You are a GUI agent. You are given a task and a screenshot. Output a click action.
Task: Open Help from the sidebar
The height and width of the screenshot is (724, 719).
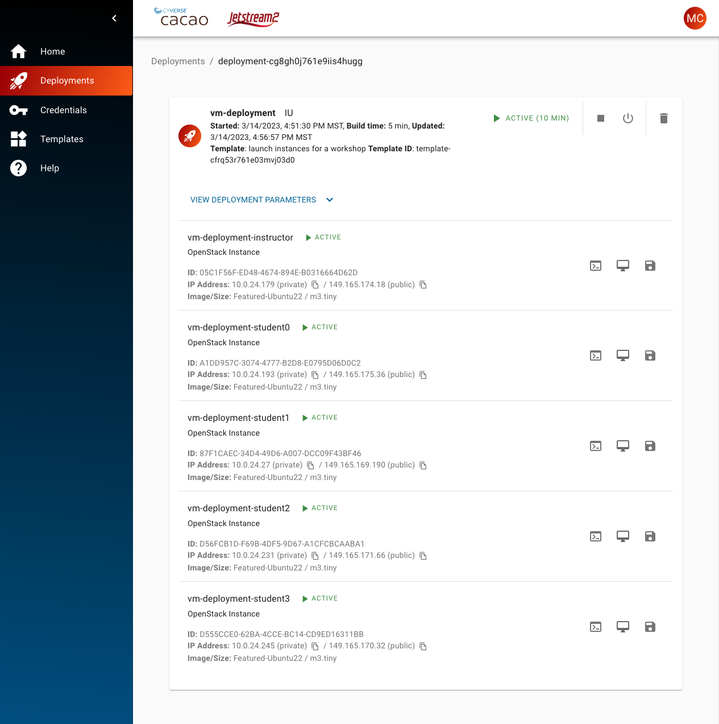[49, 168]
